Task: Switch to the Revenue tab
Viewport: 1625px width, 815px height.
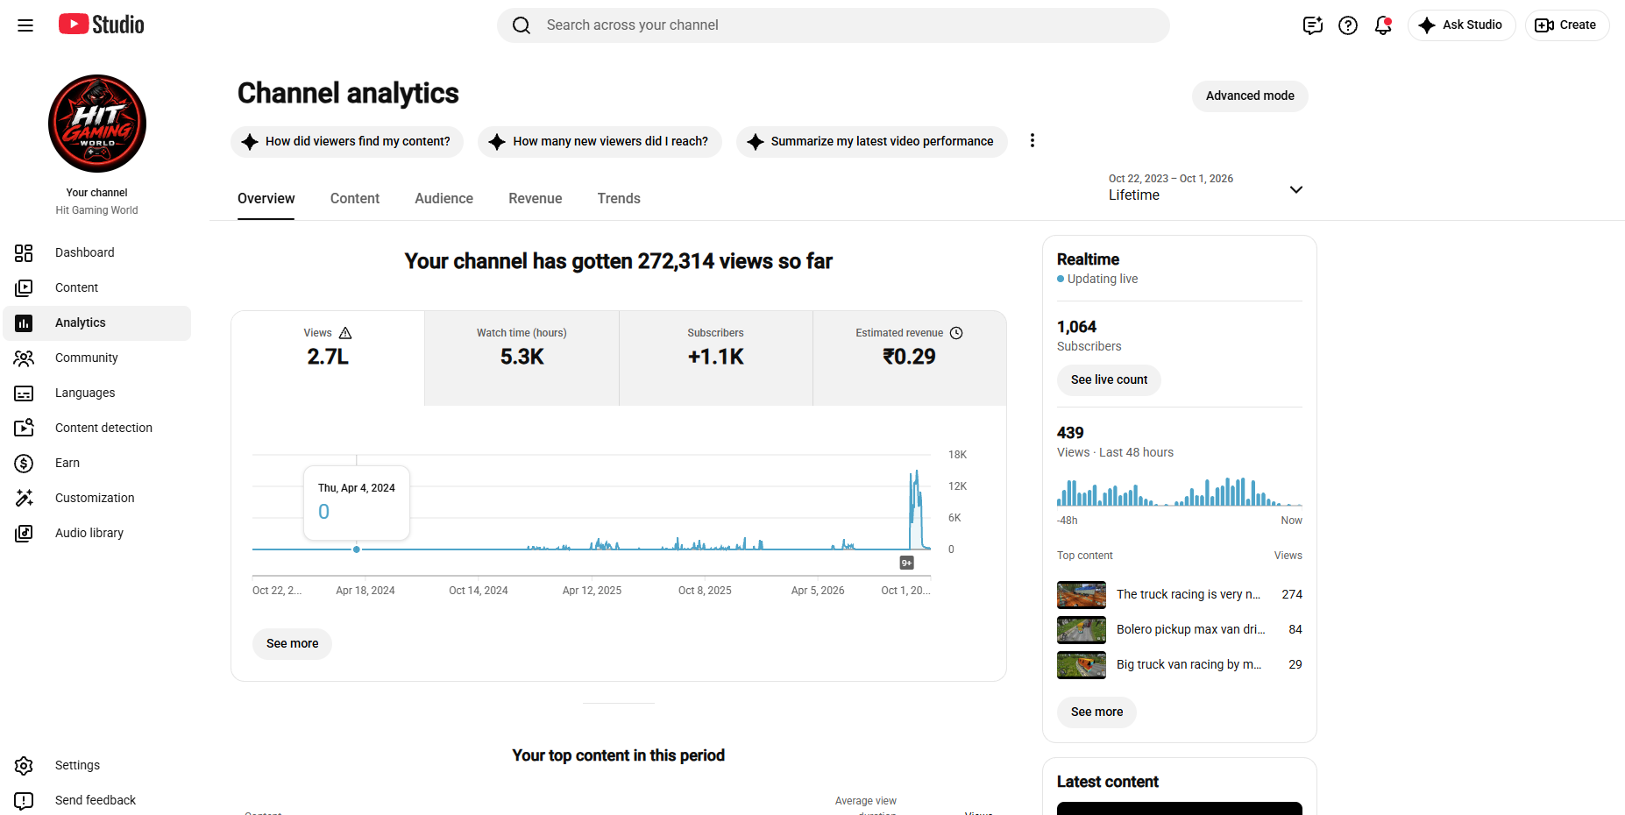Action: tap(536, 199)
